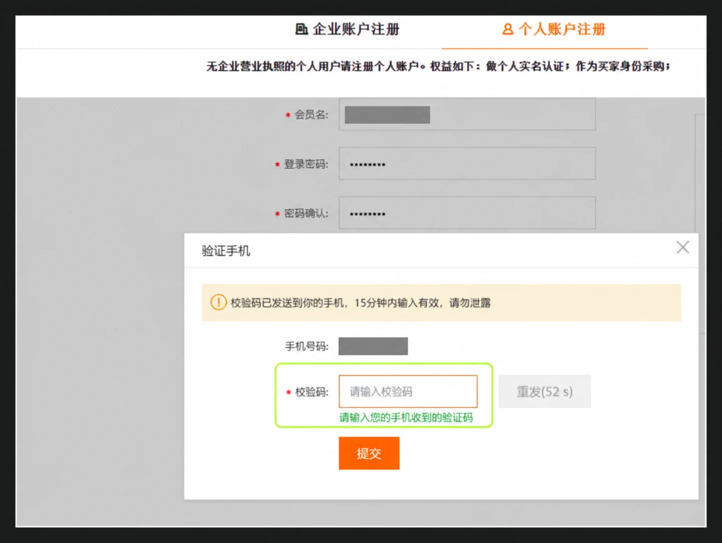722x543 pixels.
Task: Click the 密码确认 label
Action: [306, 214]
